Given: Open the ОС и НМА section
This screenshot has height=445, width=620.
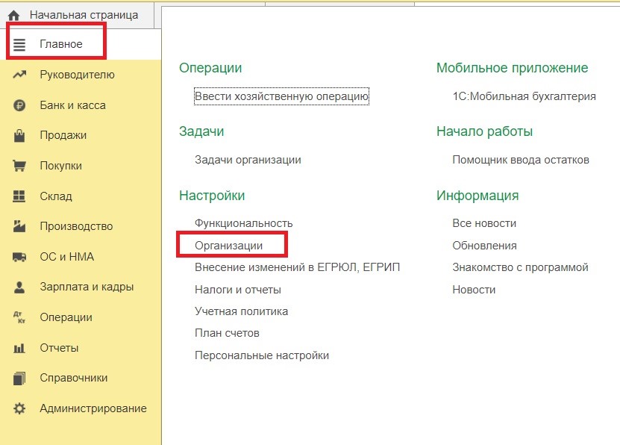Looking at the screenshot, I should tap(67, 257).
